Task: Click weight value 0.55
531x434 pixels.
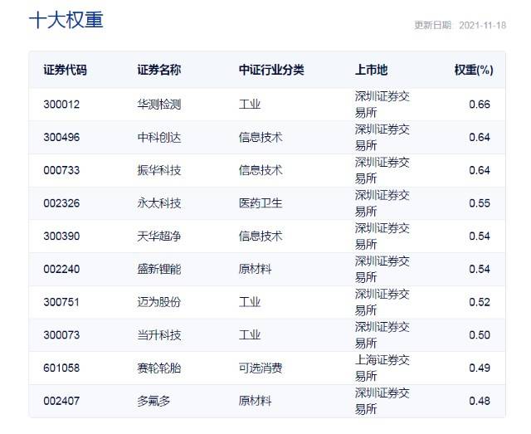Action: point(480,203)
